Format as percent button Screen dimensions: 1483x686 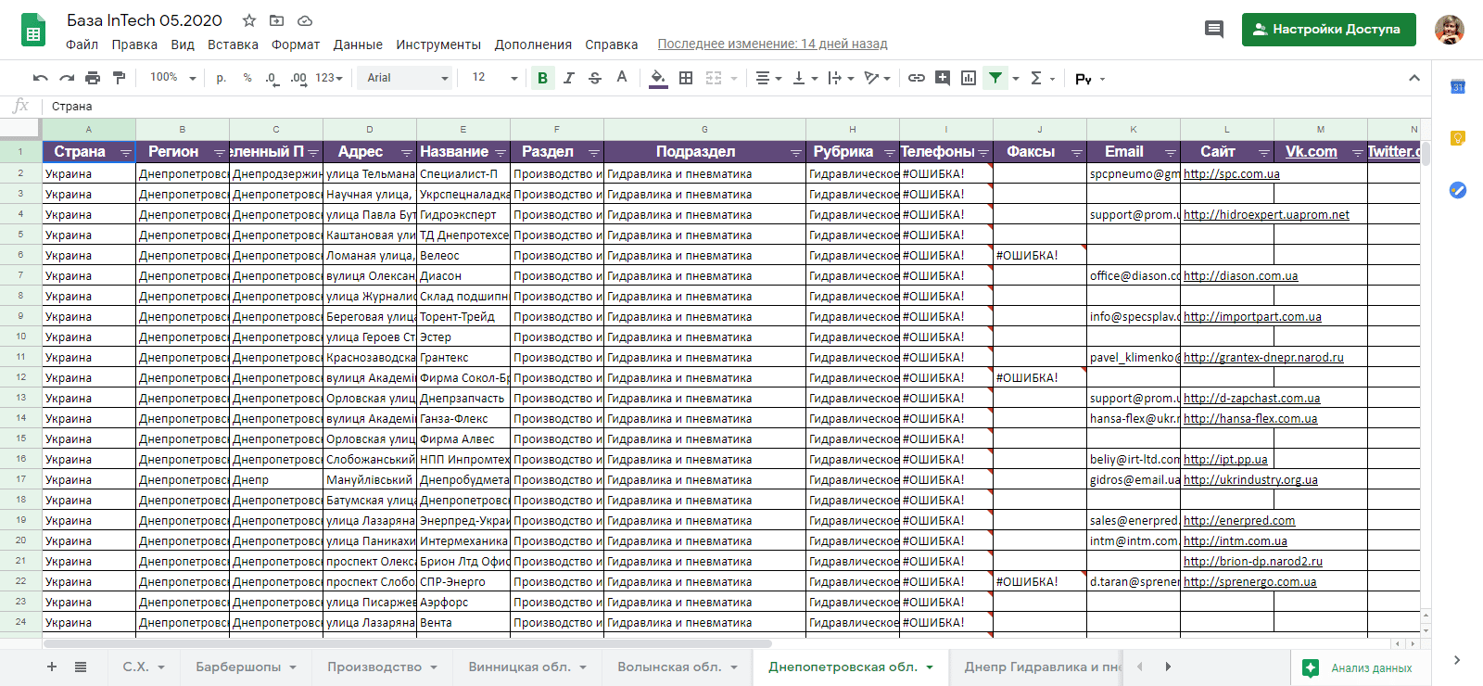247,78
